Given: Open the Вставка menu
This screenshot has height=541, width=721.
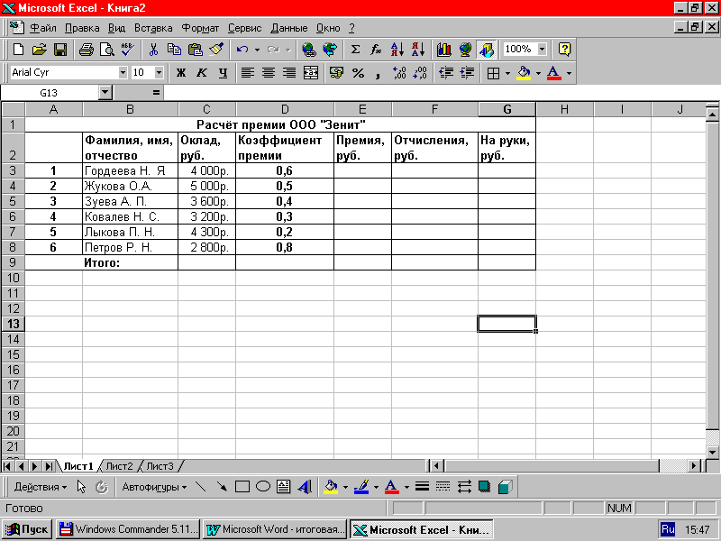Looking at the screenshot, I should [x=153, y=28].
